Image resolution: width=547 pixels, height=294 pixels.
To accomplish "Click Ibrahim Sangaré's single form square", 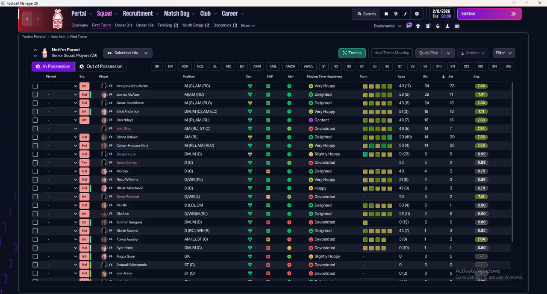I will [x=365, y=222].
